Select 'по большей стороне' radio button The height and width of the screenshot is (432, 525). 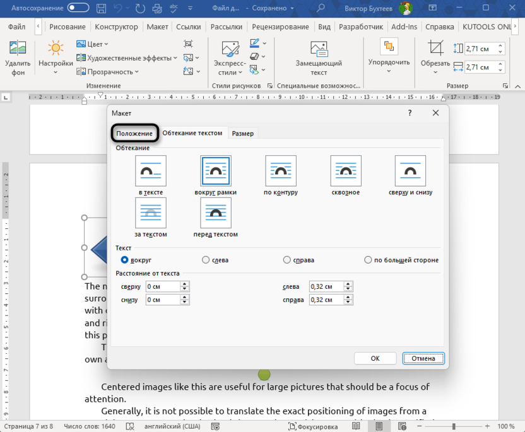click(369, 260)
